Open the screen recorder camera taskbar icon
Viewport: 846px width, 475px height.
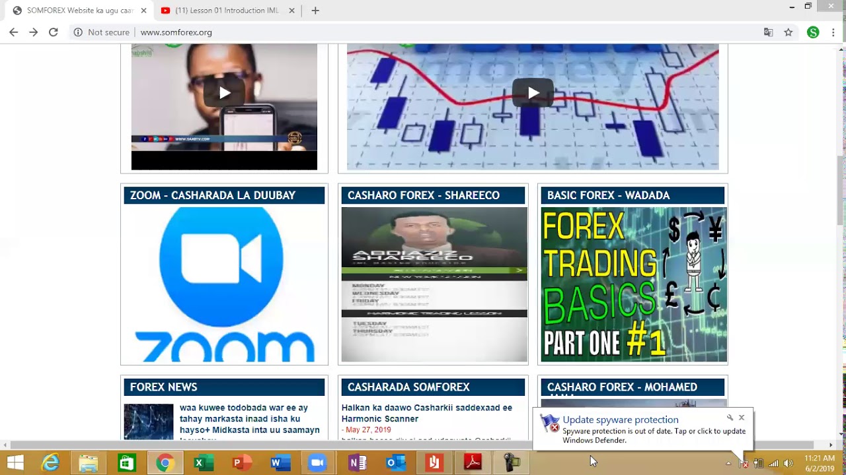(x=511, y=463)
